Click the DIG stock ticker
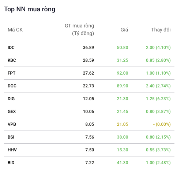The width and height of the screenshot is (177, 170). 11,99
